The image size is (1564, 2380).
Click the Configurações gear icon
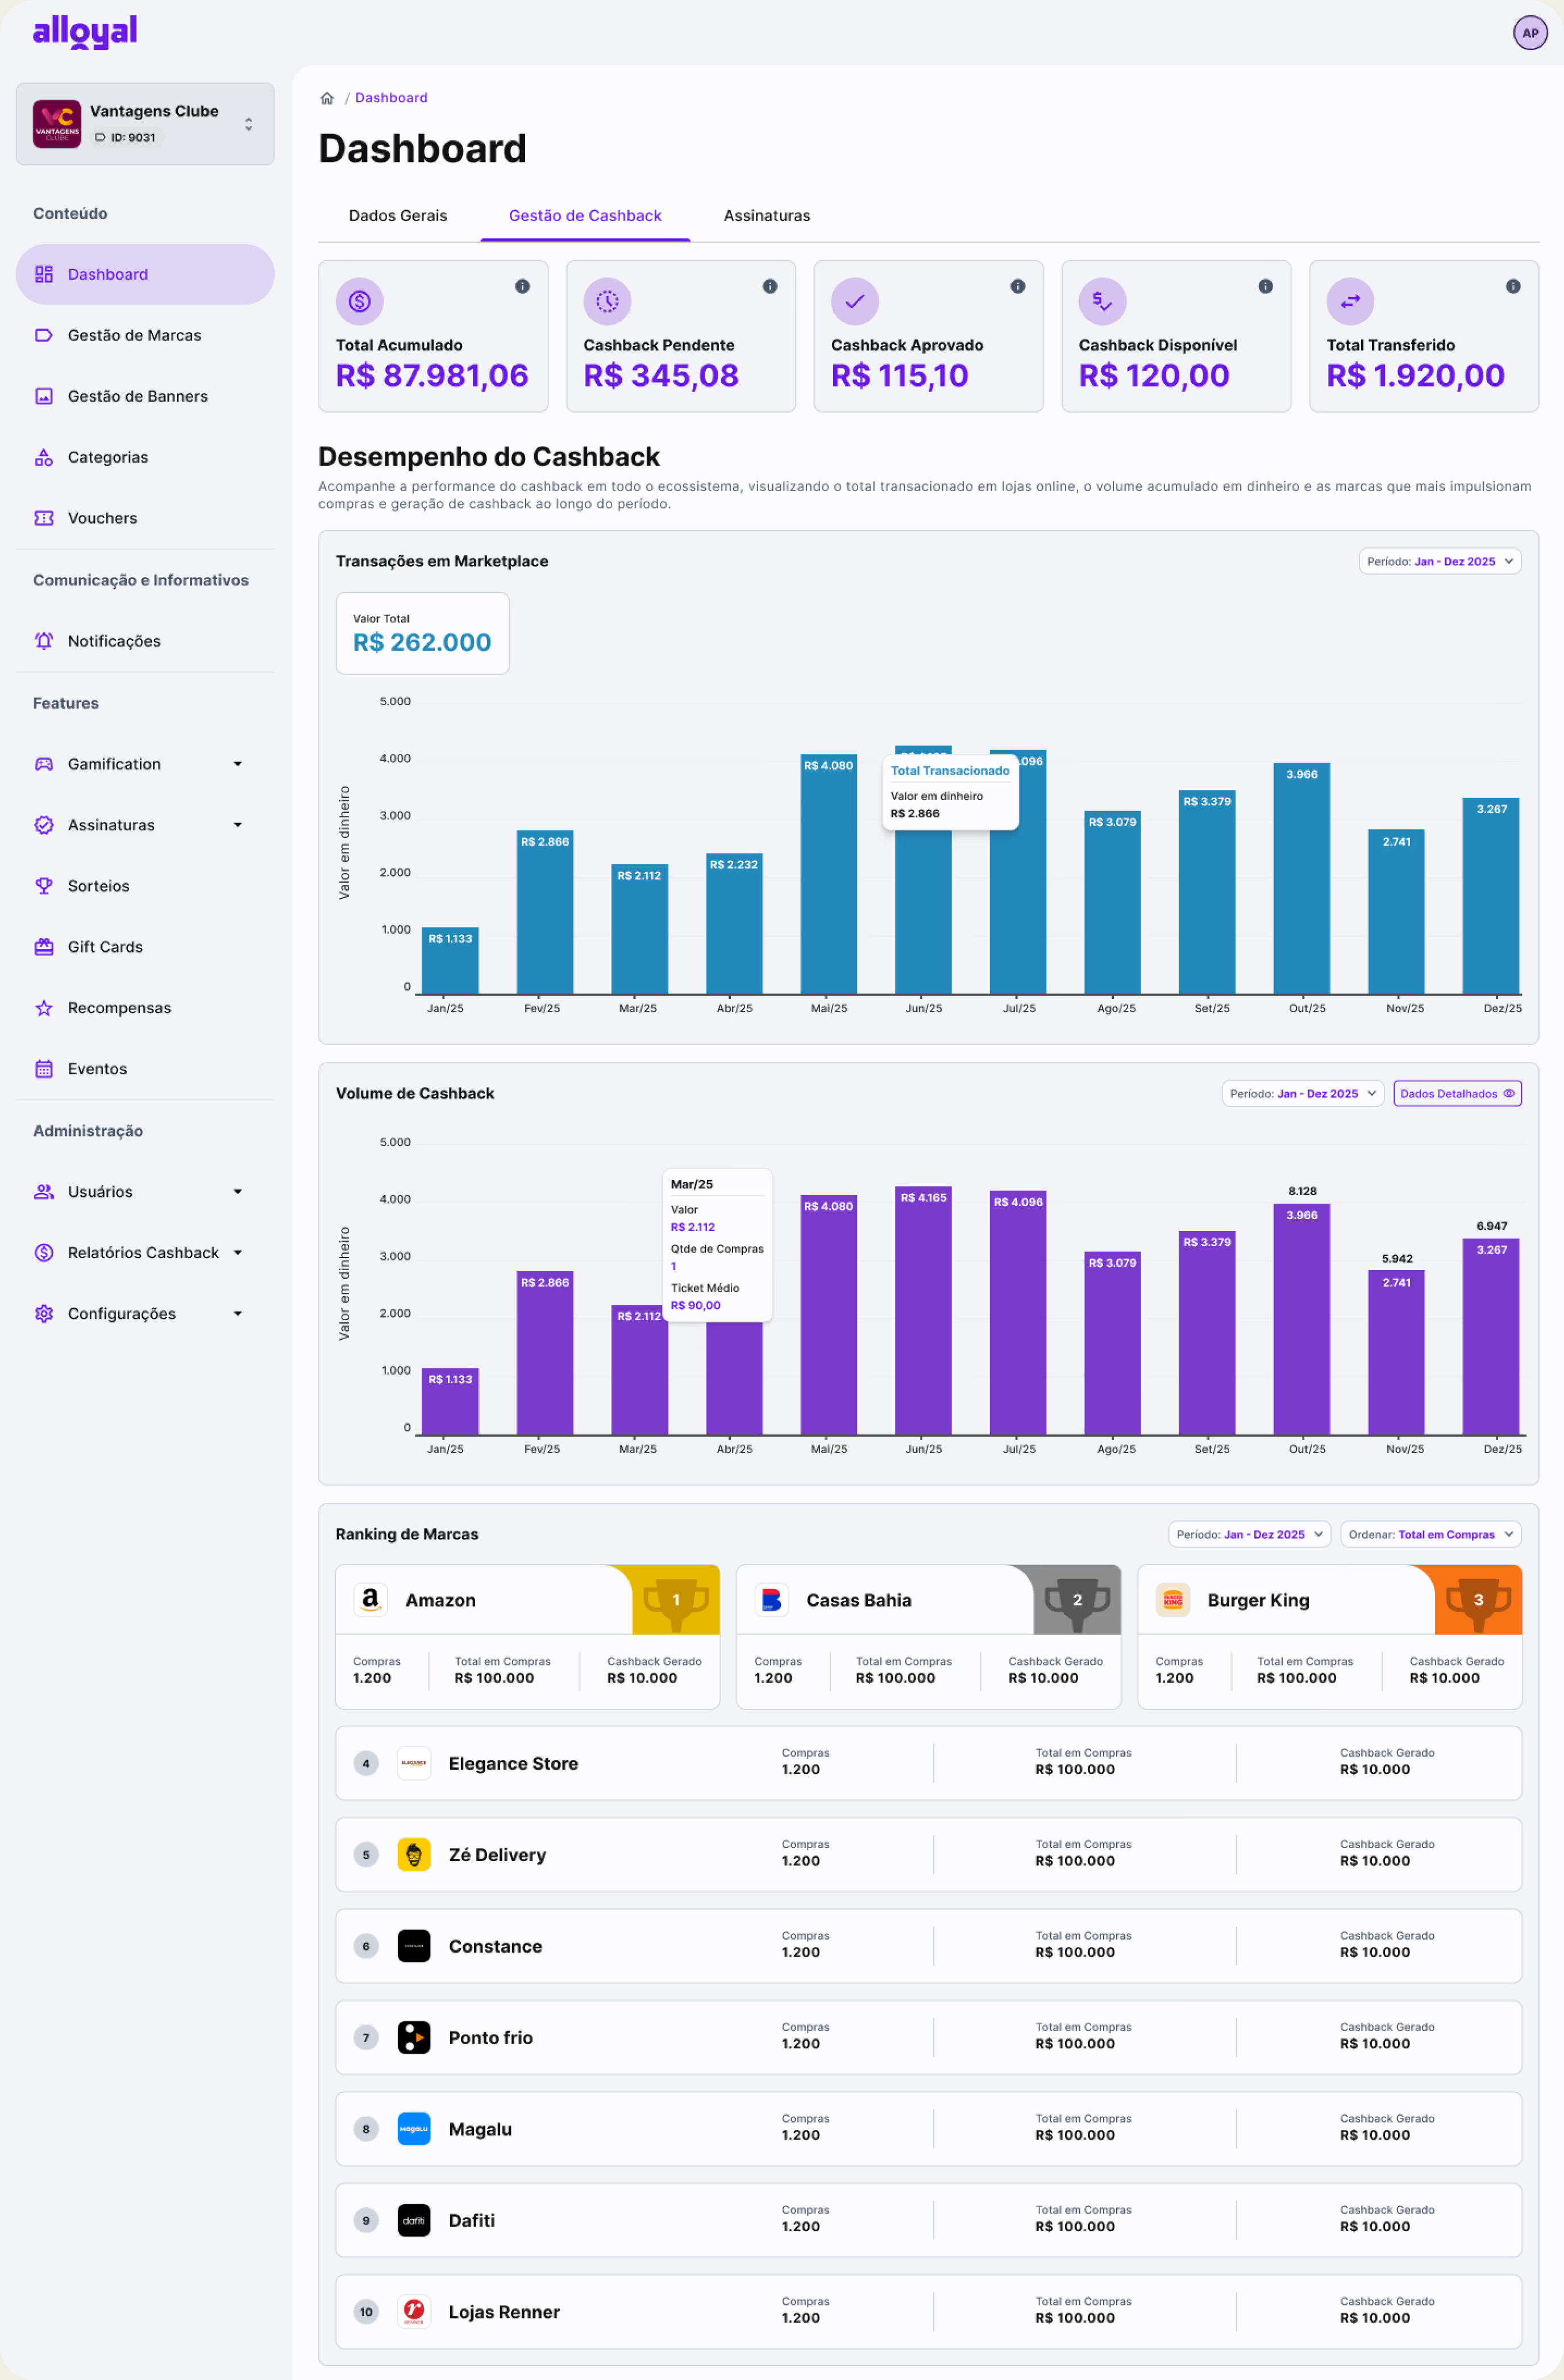click(x=44, y=1314)
